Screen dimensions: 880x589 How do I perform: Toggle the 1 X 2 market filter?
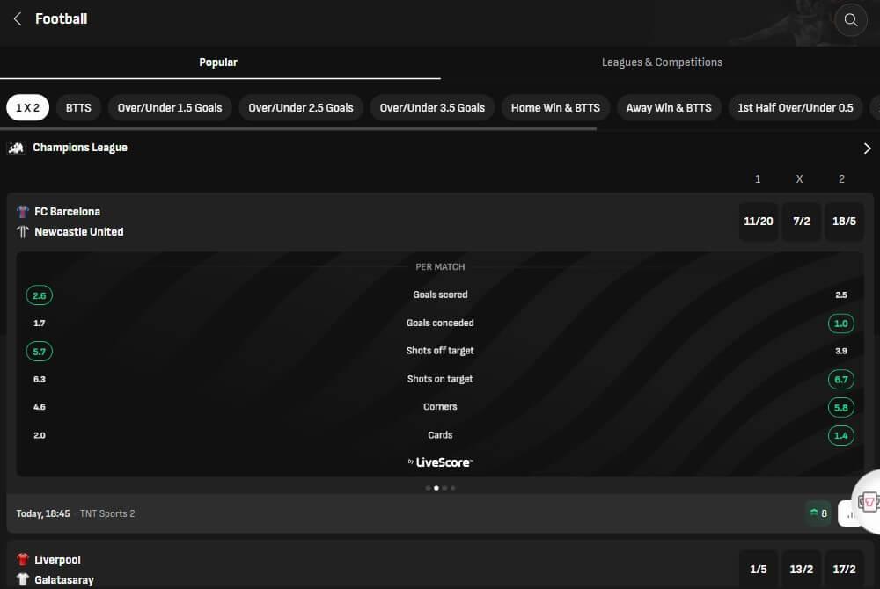[x=27, y=106]
